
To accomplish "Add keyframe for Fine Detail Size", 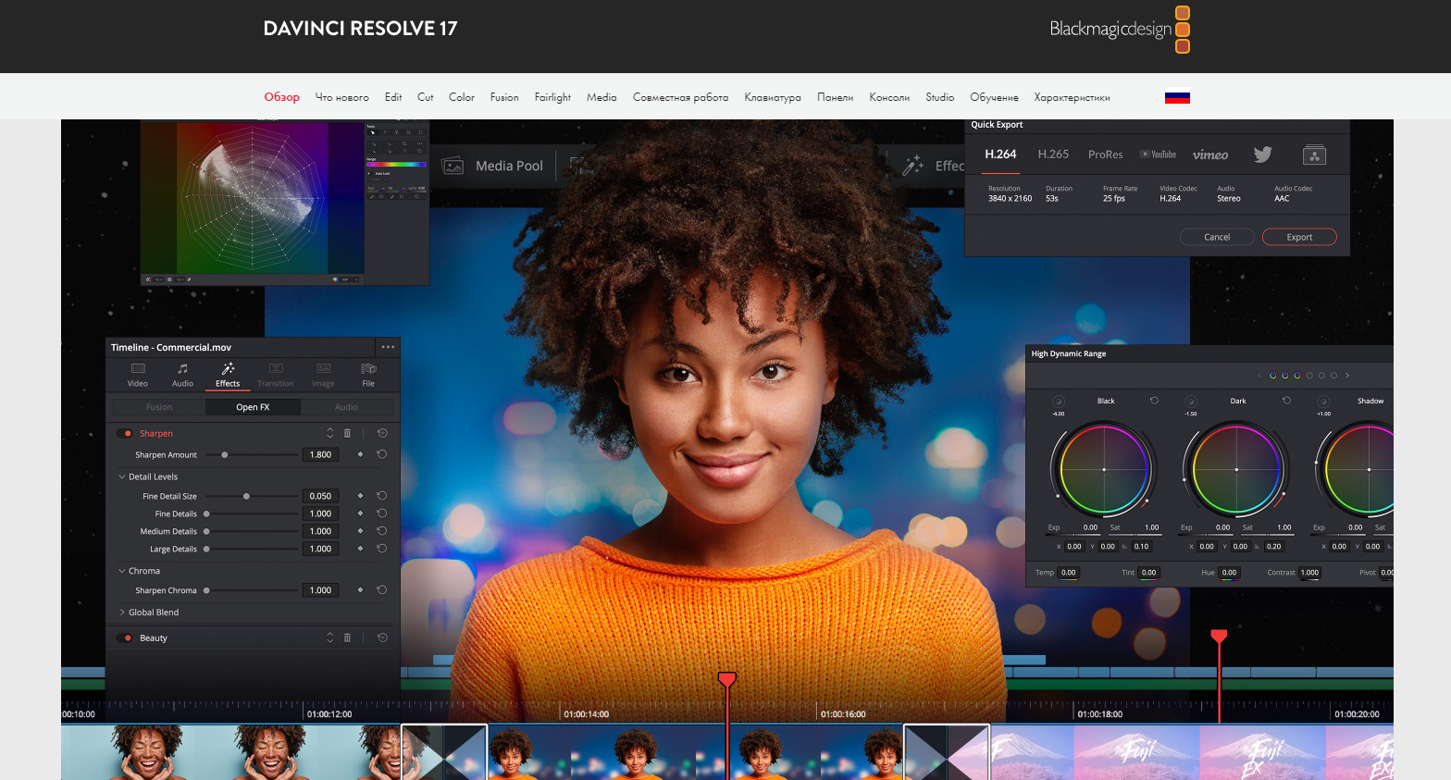I will tap(360, 496).
